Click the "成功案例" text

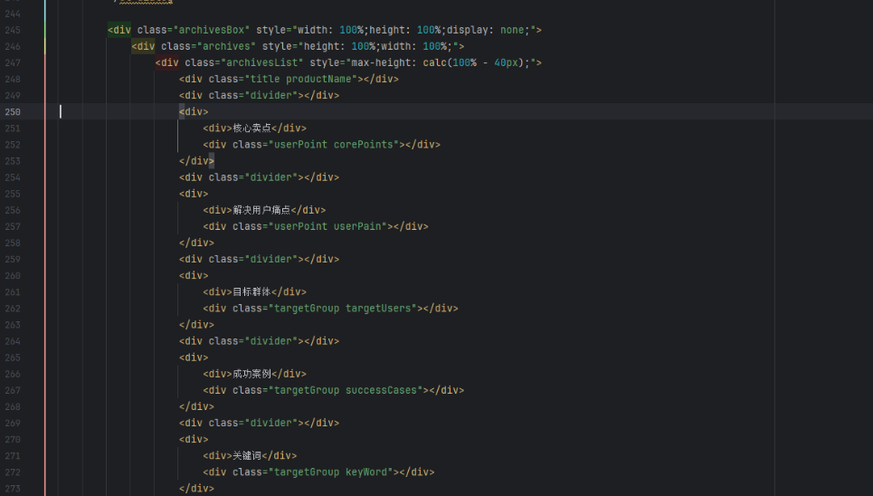(x=251, y=374)
